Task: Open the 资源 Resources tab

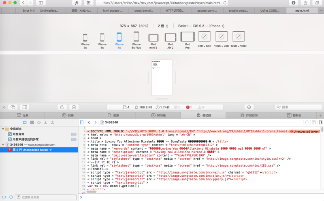Action: [113, 115]
